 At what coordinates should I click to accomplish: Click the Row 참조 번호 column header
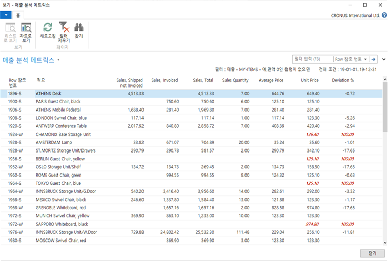[17, 83]
